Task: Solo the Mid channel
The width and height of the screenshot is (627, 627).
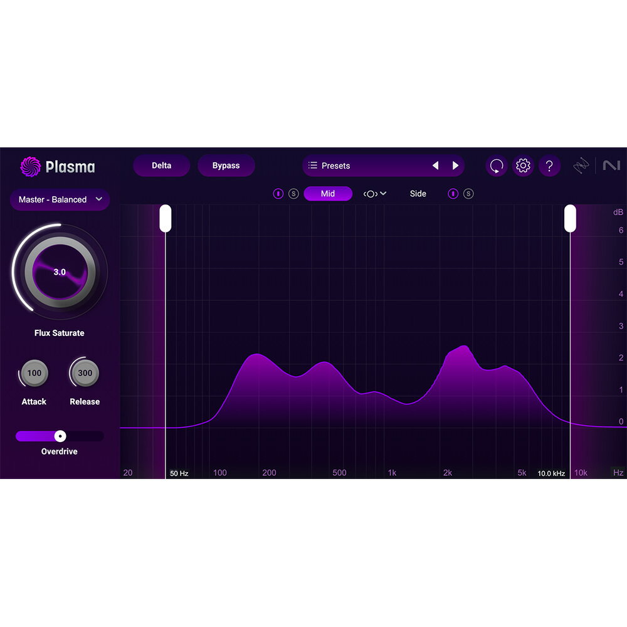Action: [x=293, y=194]
